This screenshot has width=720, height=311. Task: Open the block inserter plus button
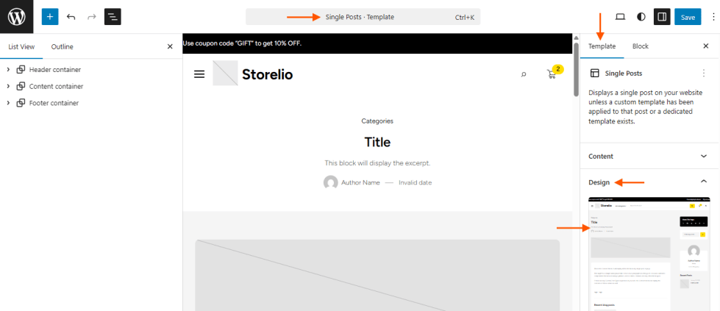[50, 16]
